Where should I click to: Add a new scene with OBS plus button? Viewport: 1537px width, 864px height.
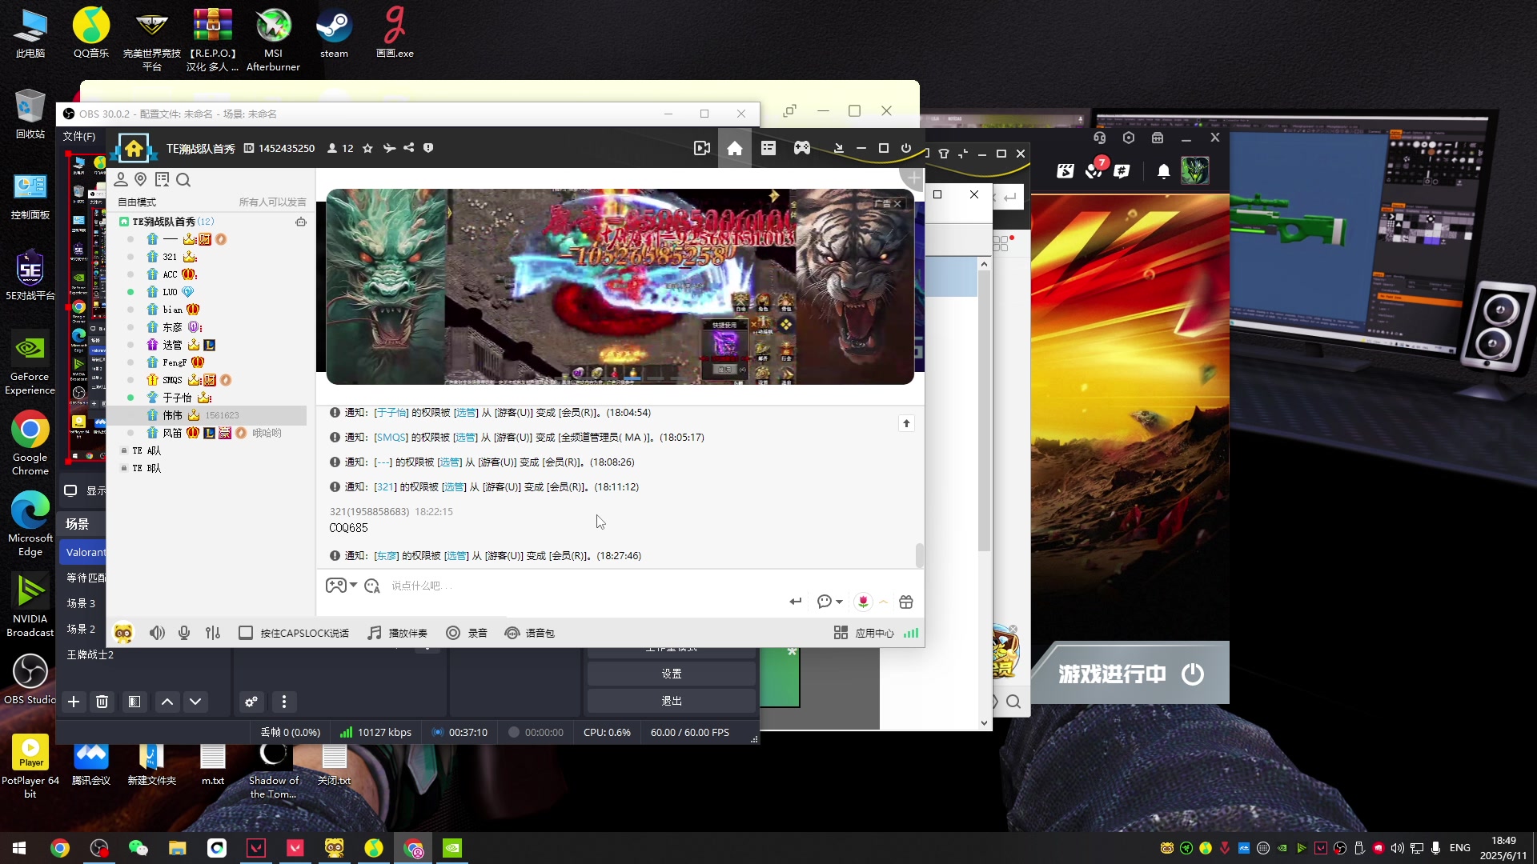74,702
